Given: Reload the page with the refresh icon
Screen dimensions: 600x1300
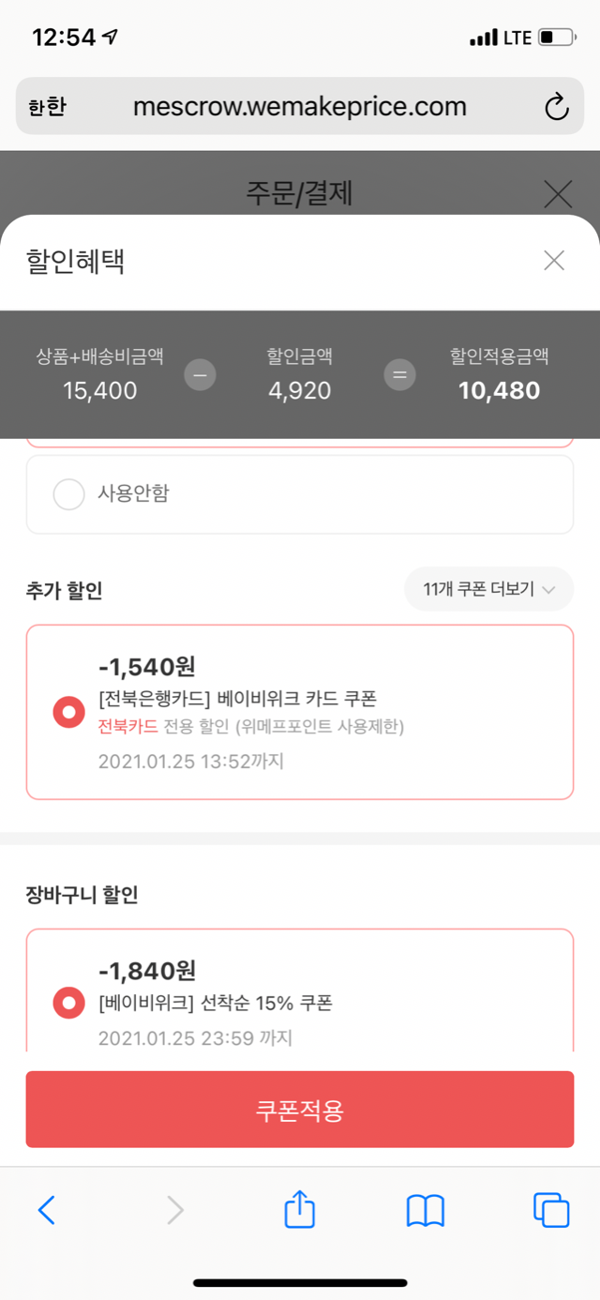Looking at the screenshot, I should pos(557,107).
